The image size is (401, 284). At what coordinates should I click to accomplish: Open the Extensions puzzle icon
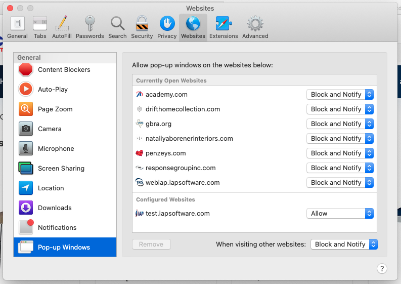point(224,24)
